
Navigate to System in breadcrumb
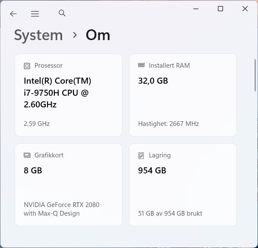coord(38,35)
